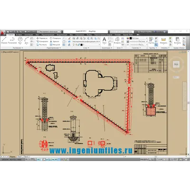This screenshot has height=190, width=190.
Task: Click the ViewCube Верх face
Action: coord(176,64)
